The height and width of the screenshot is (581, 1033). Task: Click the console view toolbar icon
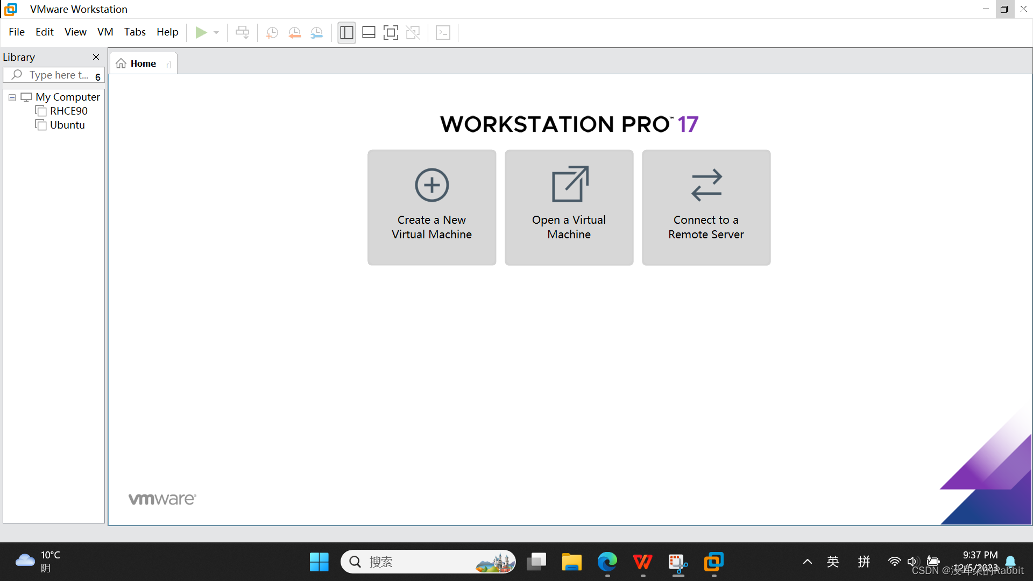point(443,33)
